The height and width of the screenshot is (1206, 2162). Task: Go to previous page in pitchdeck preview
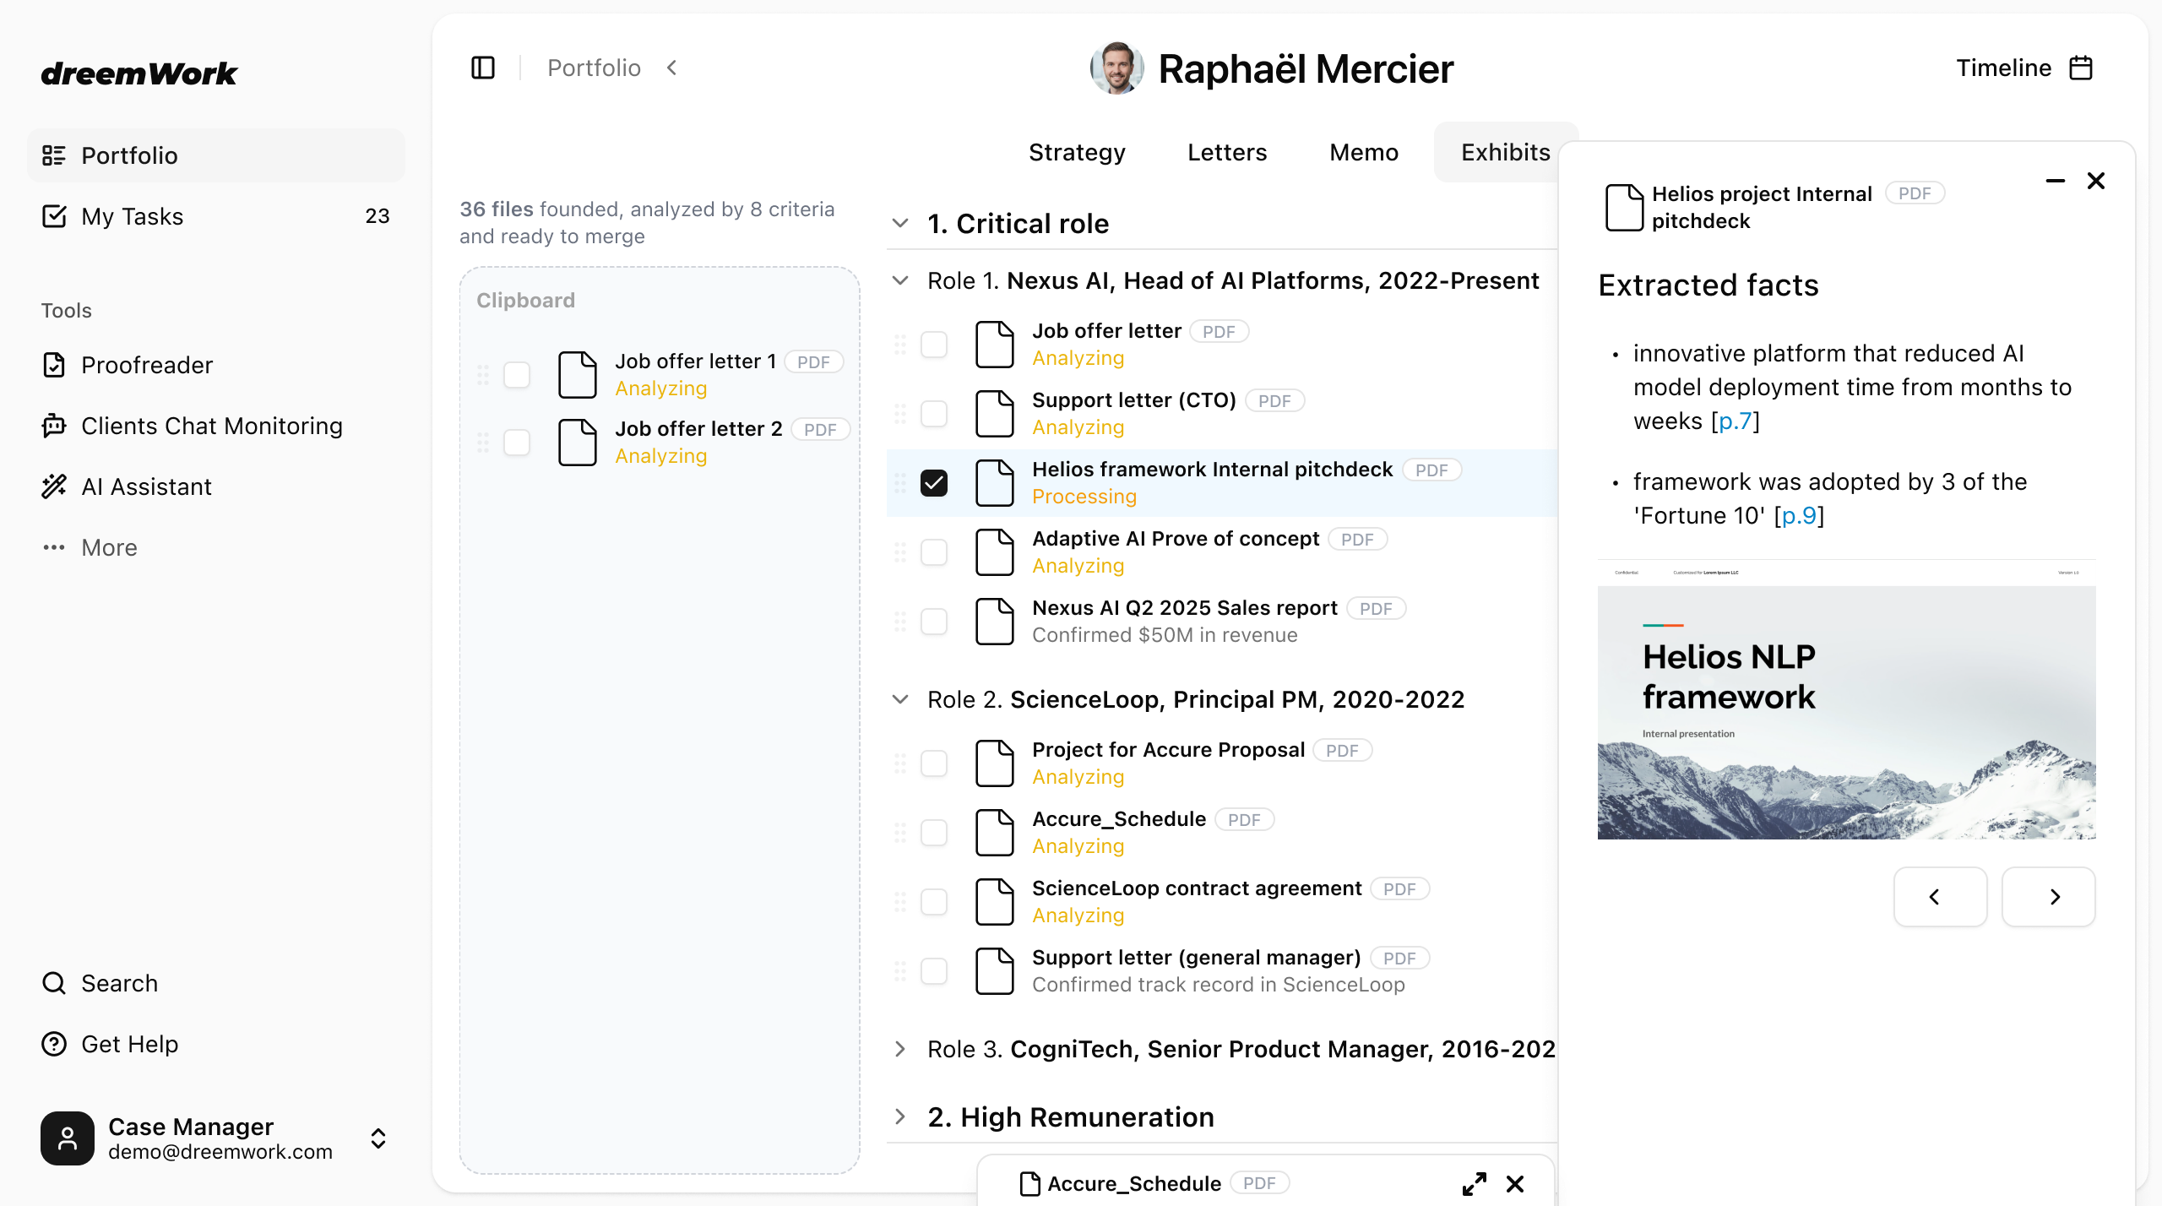click(x=1940, y=897)
